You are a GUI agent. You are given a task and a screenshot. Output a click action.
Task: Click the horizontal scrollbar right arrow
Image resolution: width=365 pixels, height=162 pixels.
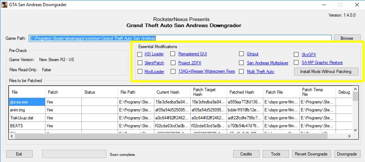click(350, 136)
